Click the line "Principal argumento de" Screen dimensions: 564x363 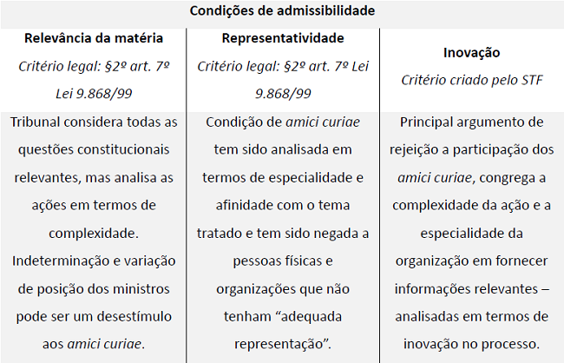pos(471,122)
